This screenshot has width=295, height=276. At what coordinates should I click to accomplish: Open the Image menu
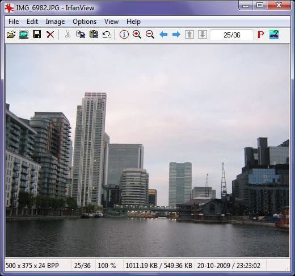pyautogui.click(x=55, y=22)
